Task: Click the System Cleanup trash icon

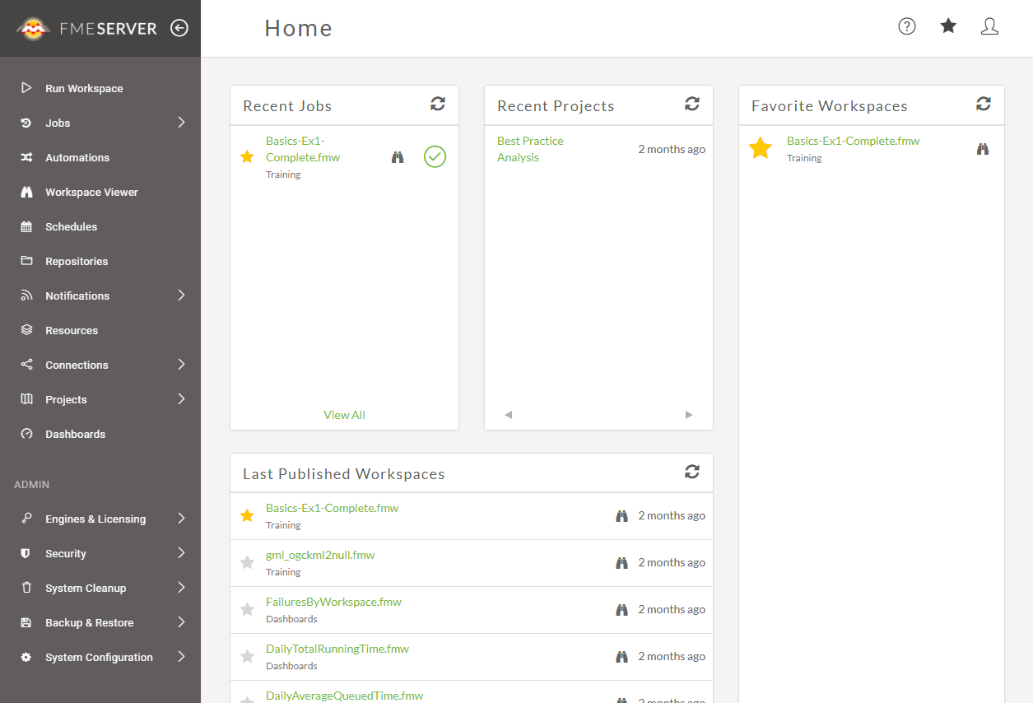Action: (26, 588)
